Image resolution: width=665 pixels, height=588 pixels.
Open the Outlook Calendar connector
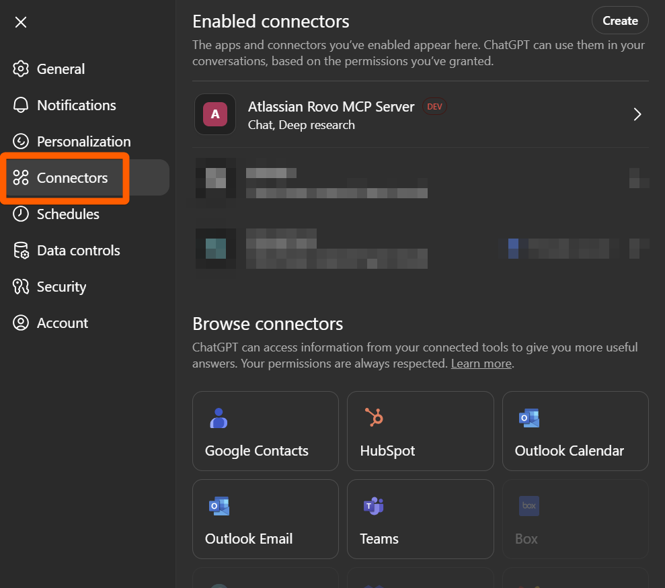pos(575,431)
